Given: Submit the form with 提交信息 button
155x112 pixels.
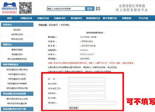Looking at the screenshot, I should coord(73,108).
